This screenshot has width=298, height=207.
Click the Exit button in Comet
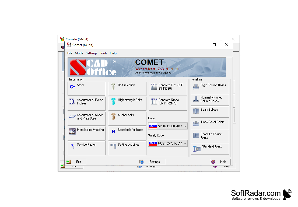[76, 162]
